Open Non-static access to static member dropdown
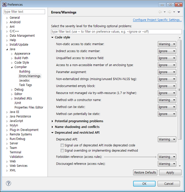This screenshot has height=192, width=185. 167,44
